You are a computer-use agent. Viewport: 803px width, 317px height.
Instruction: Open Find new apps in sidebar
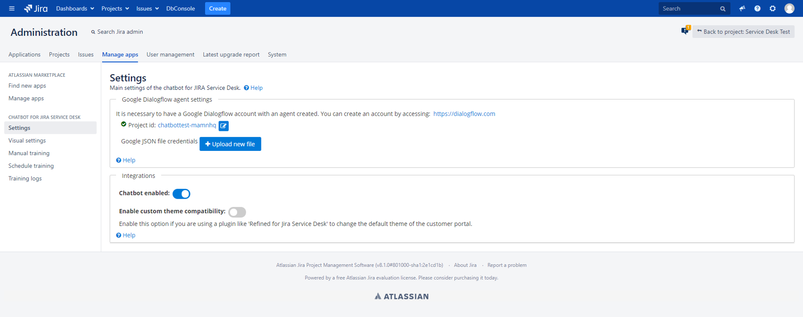27,86
